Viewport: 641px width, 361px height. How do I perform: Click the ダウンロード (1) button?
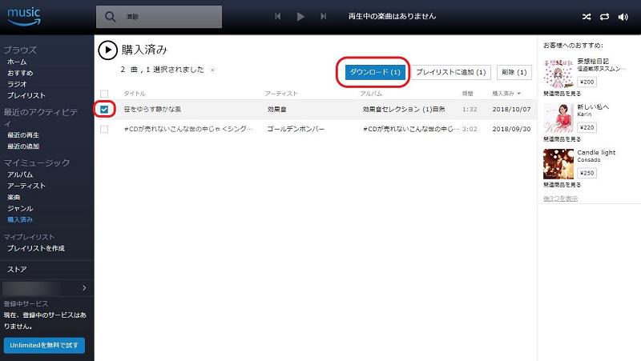click(375, 72)
